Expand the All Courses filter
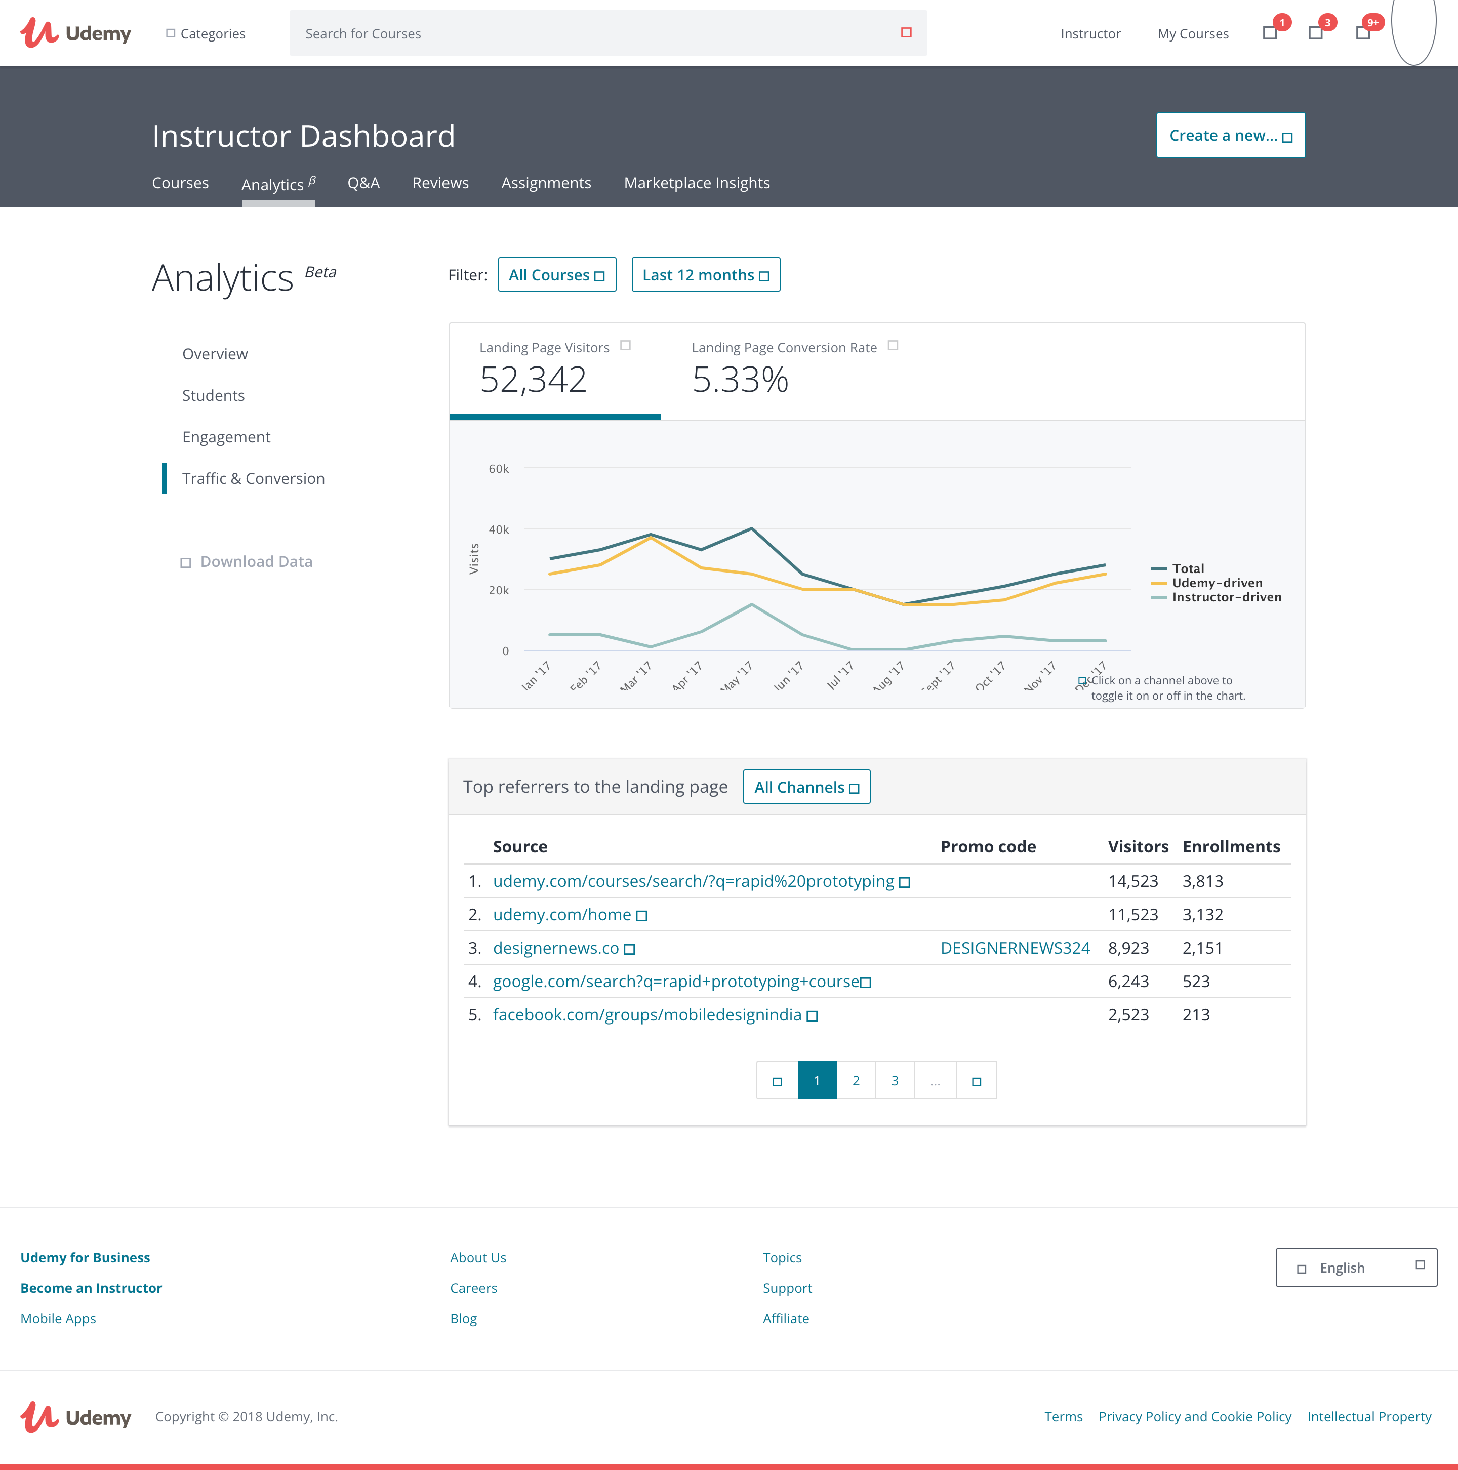 click(x=557, y=275)
